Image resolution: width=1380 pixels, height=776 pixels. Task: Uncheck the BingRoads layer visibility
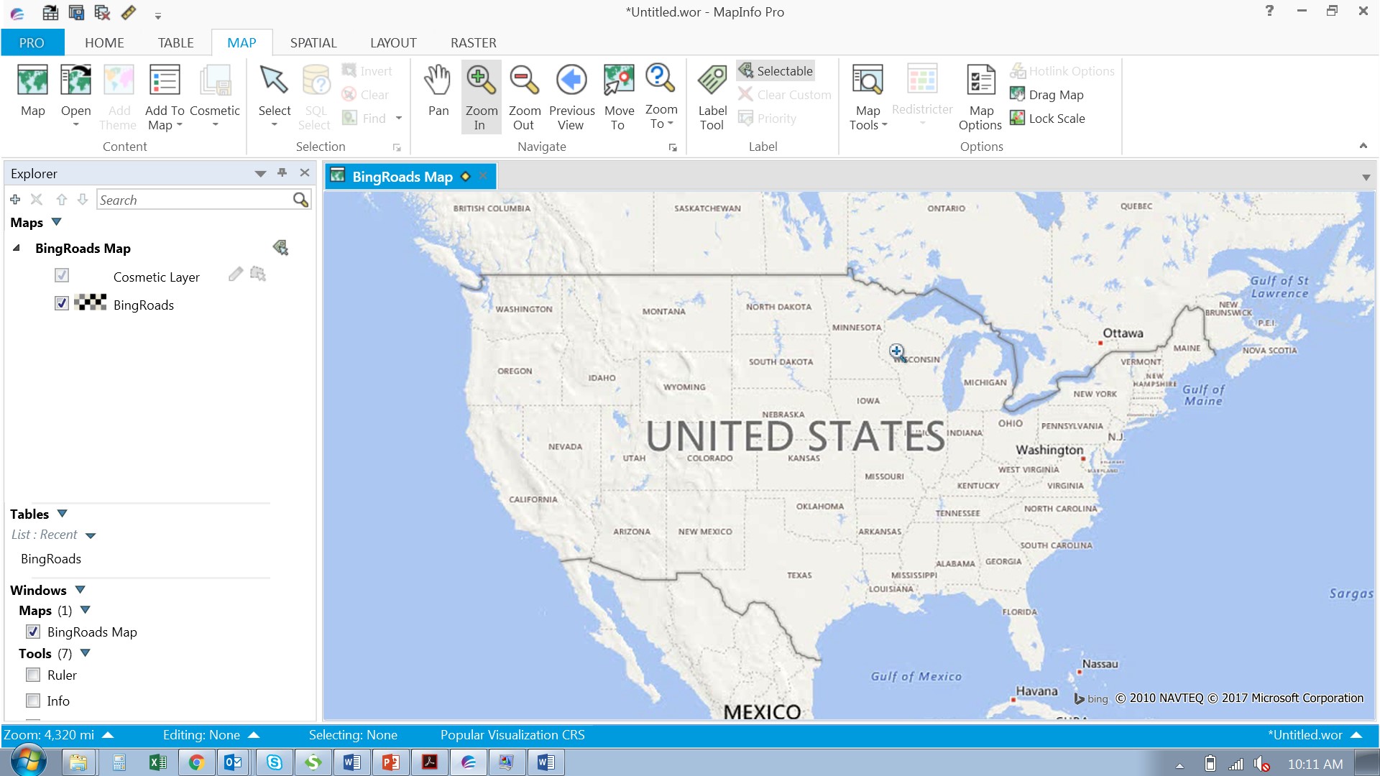[61, 304]
